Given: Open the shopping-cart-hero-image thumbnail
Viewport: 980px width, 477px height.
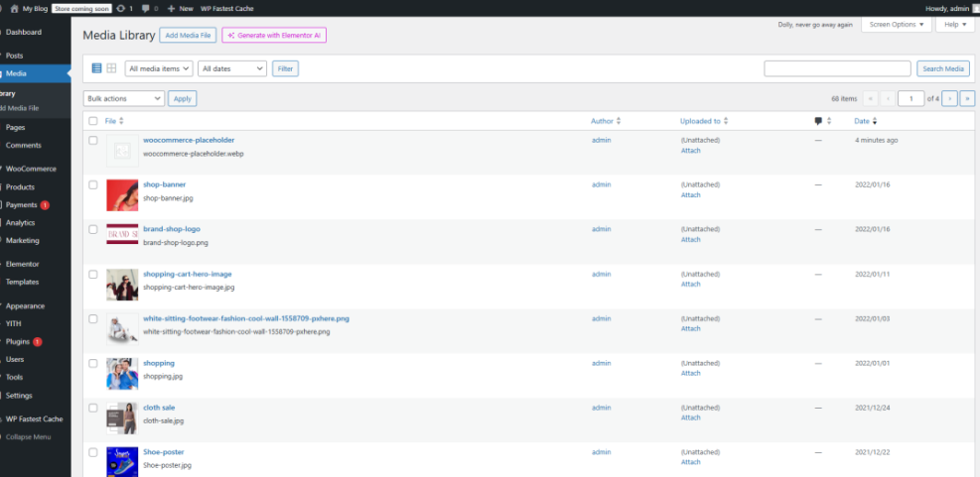Looking at the screenshot, I should pyautogui.click(x=122, y=284).
